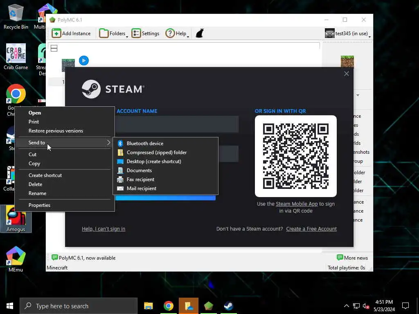419x314 pixels.
Task: Open the test345 account dropdown
Action: click(348, 34)
